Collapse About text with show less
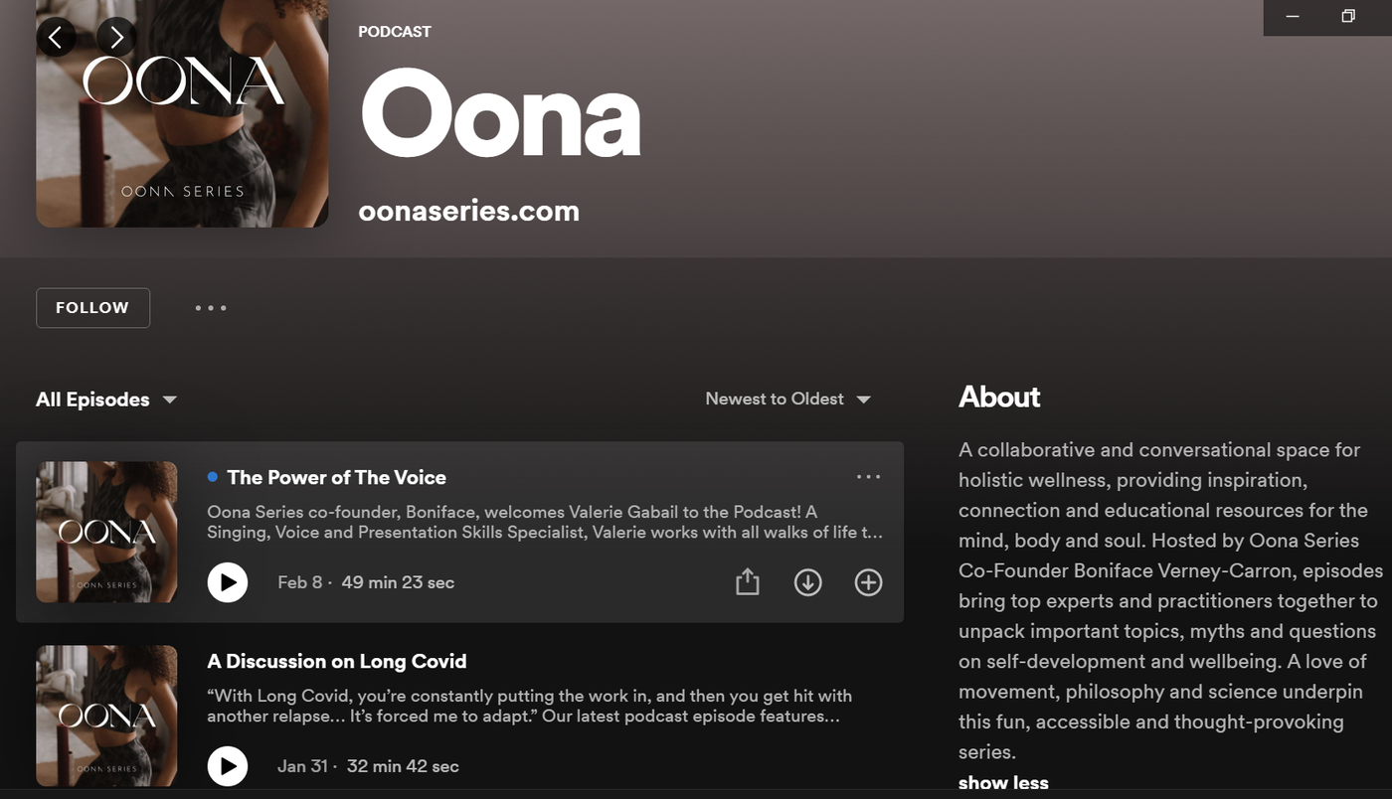 click(x=1002, y=783)
